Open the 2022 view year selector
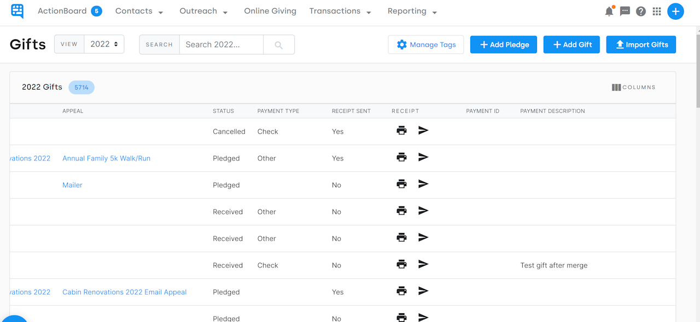700x322 pixels. click(x=104, y=44)
